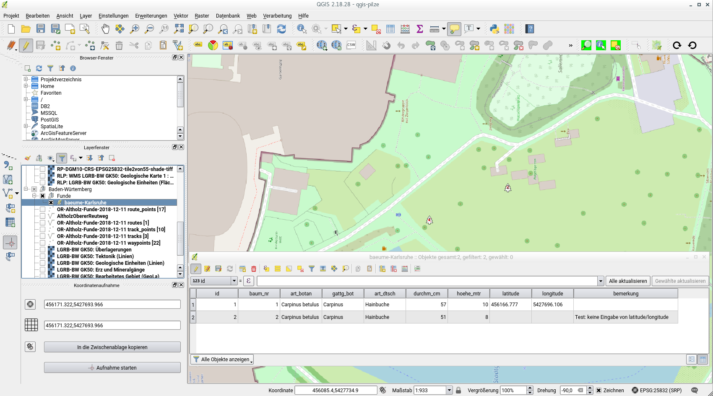Enable the AltholzObererReutweg layer checkbox
713x396 pixels.
pos(42,216)
